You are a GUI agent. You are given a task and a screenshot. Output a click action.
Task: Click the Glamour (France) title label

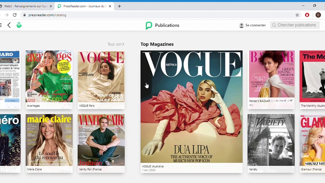[x=311, y=169]
